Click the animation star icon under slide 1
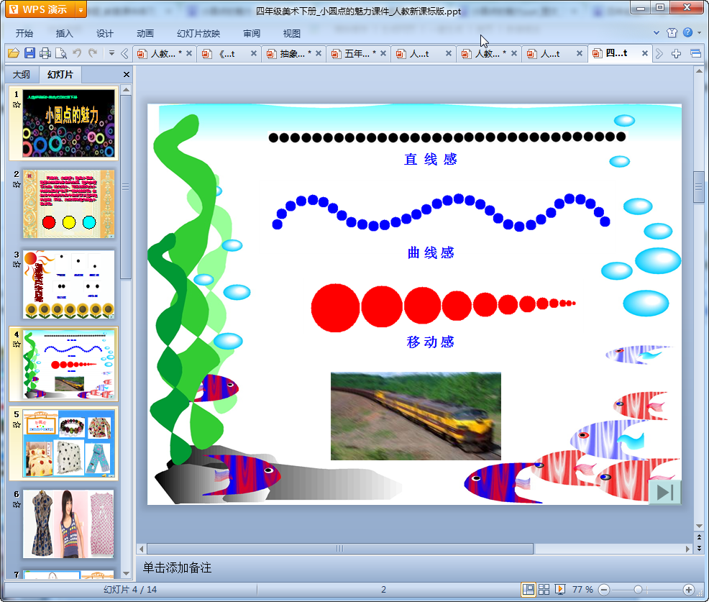This screenshot has width=709, height=602. (x=17, y=105)
